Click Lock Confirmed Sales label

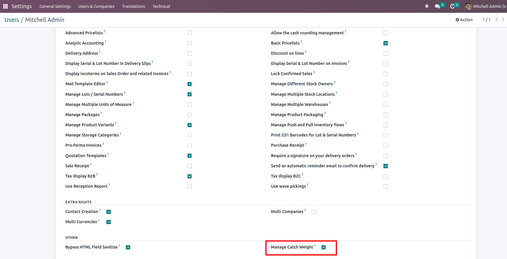[292, 74]
